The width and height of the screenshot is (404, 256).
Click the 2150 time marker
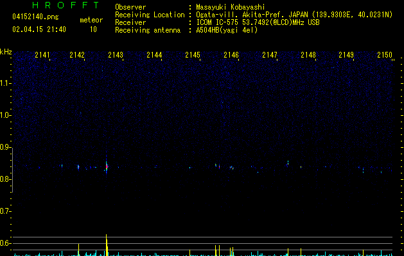pyautogui.click(x=385, y=55)
